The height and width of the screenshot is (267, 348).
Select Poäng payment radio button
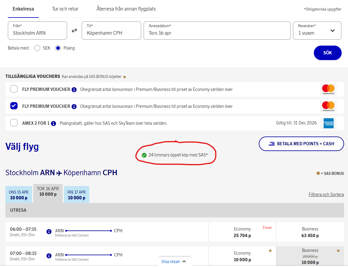click(x=58, y=48)
